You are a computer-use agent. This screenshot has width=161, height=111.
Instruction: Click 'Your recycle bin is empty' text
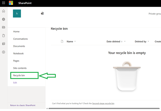click(127, 53)
